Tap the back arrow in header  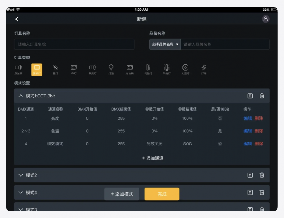[x=17, y=19]
